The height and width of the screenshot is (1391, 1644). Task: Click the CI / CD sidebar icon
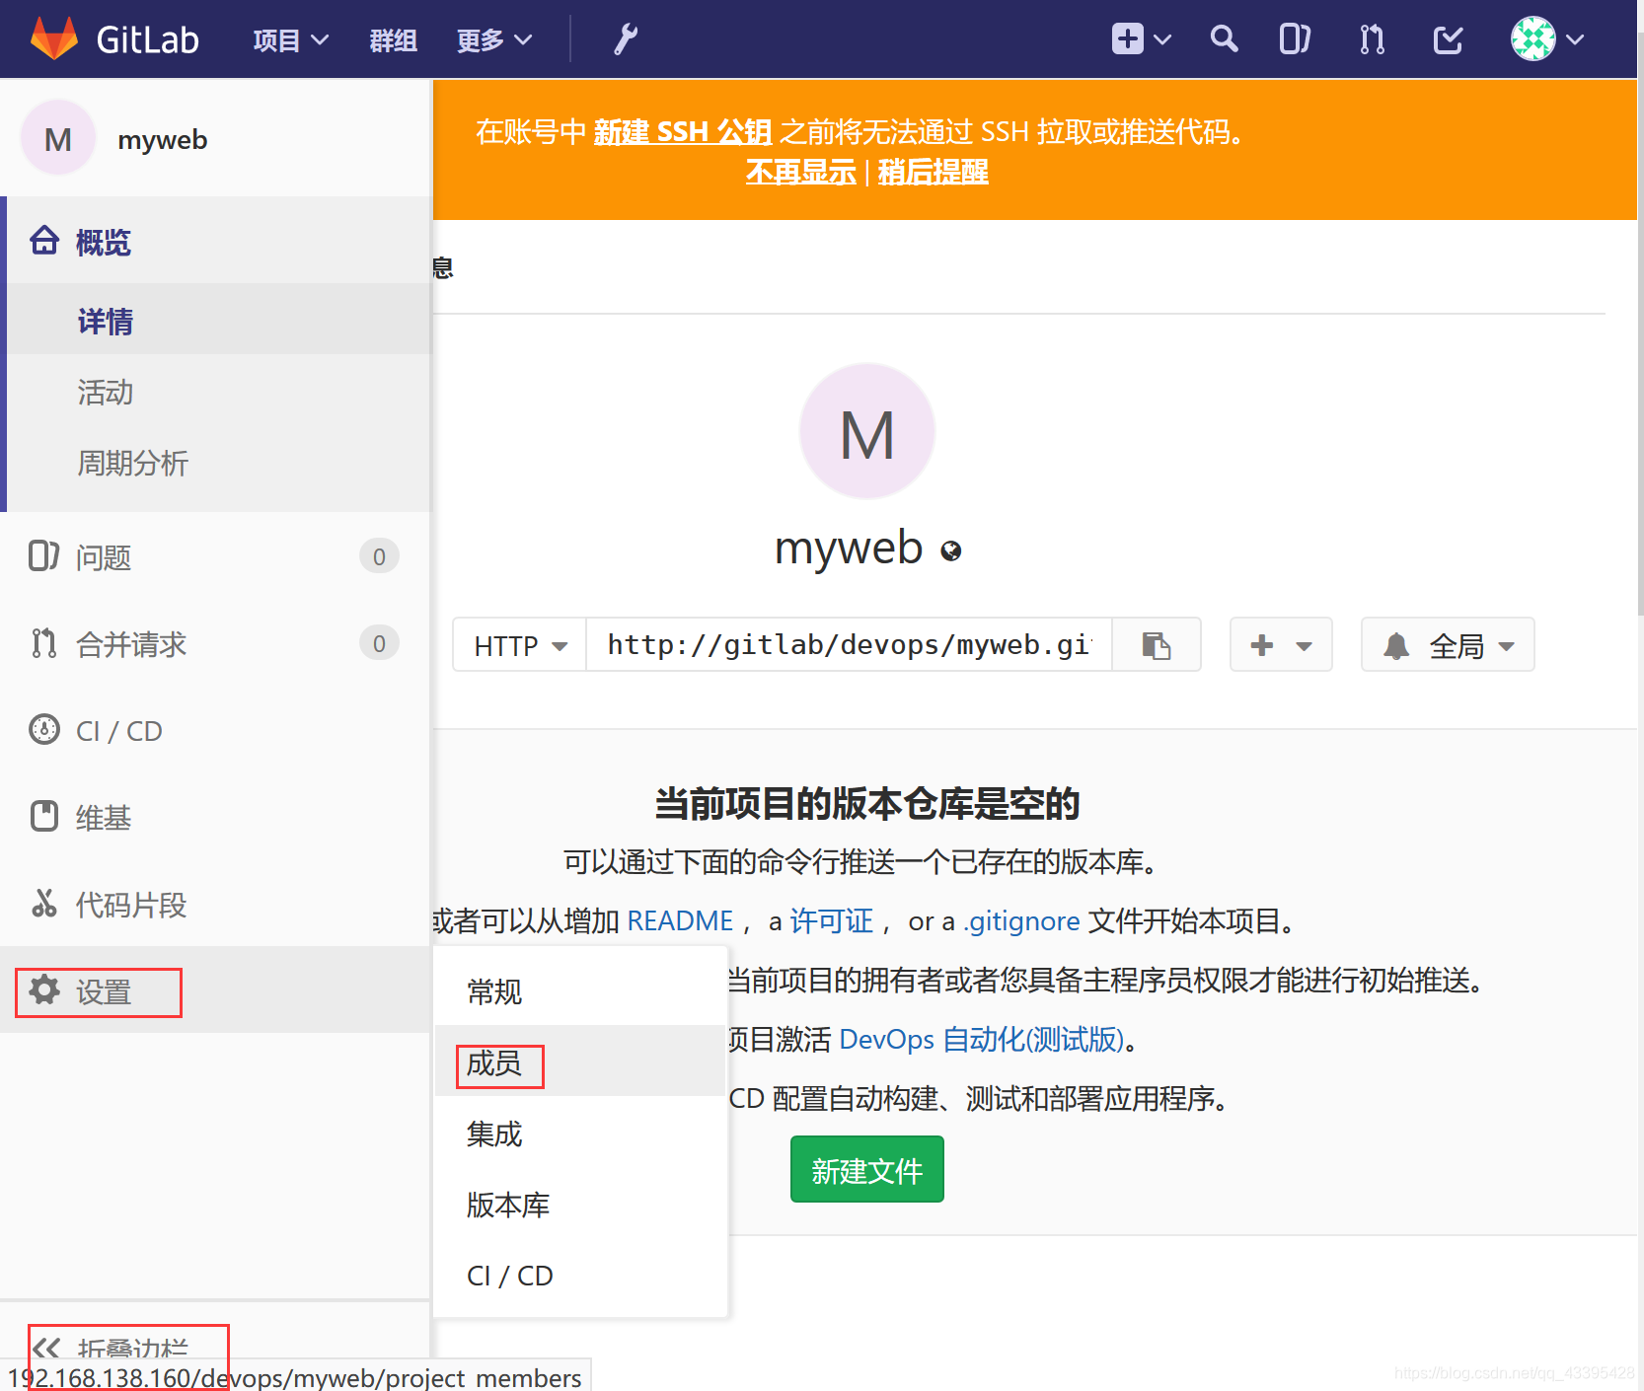pos(44,729)
